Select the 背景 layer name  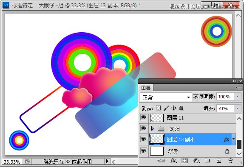(x=173, y=151)
